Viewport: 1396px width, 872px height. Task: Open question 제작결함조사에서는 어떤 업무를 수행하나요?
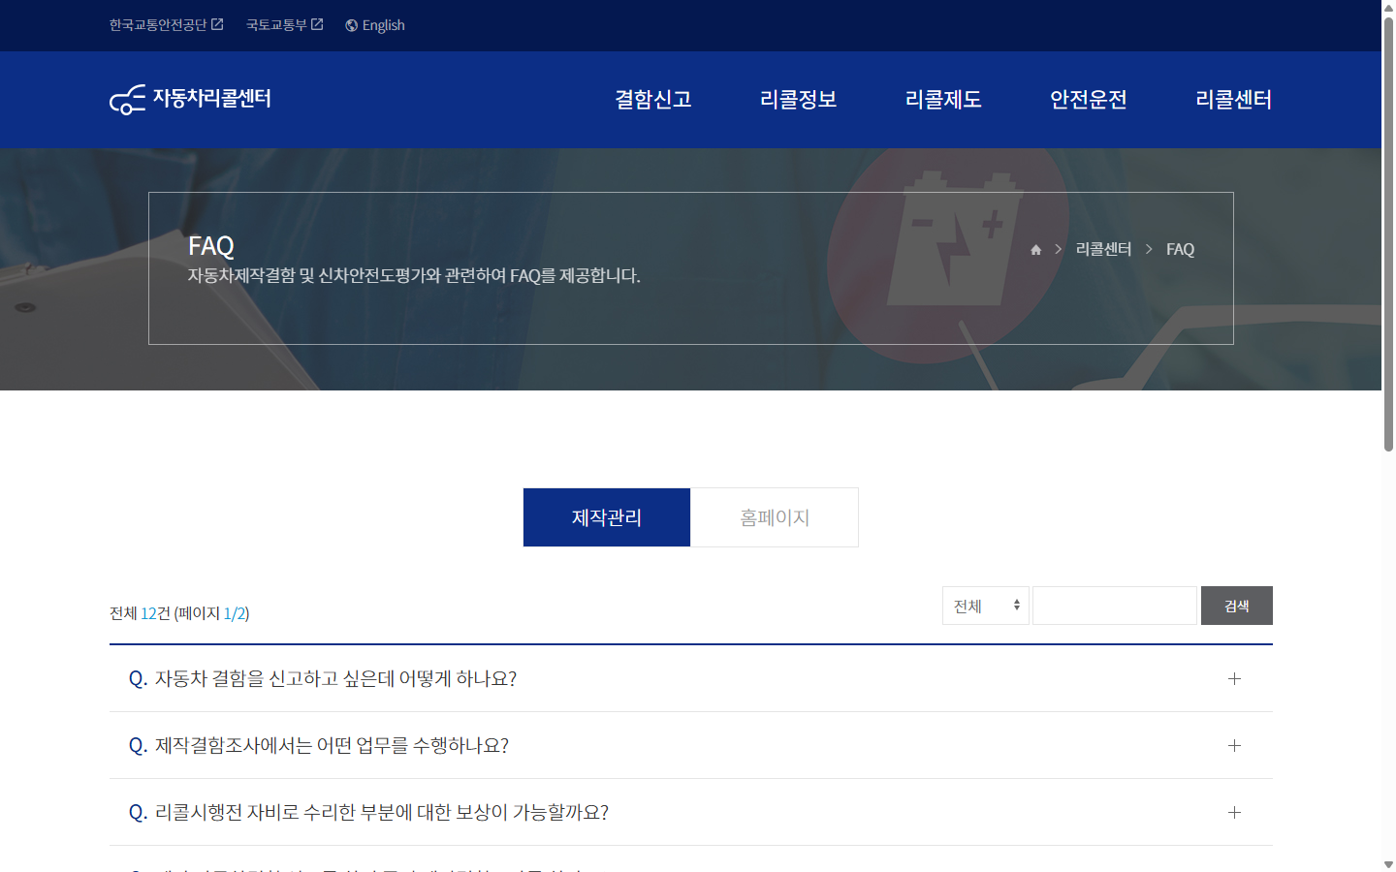(x=691, y=745)
